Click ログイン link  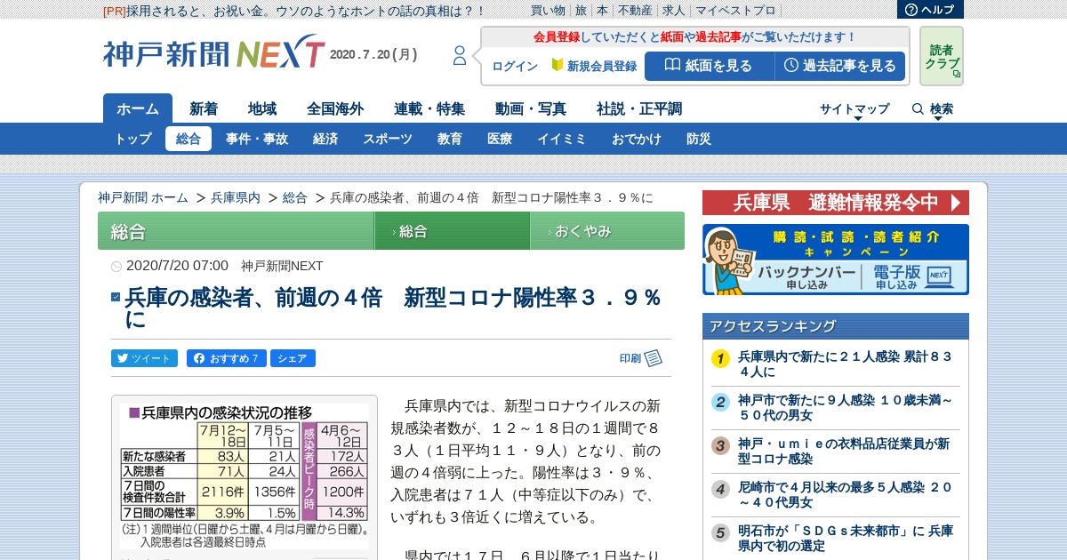coord(515,67)
